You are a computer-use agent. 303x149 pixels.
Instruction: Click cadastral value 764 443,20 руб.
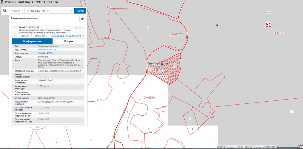46,80
